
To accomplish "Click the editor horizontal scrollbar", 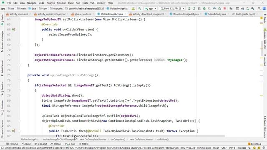I will click(x=123, y=136).
